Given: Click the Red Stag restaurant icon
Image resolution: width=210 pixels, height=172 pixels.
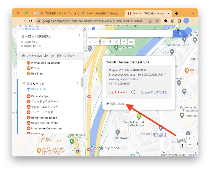Looking at the screenshot, I should [28, 74].
